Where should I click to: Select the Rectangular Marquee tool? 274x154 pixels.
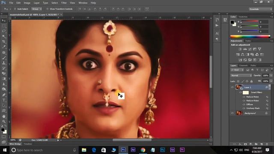pos(4,26)
